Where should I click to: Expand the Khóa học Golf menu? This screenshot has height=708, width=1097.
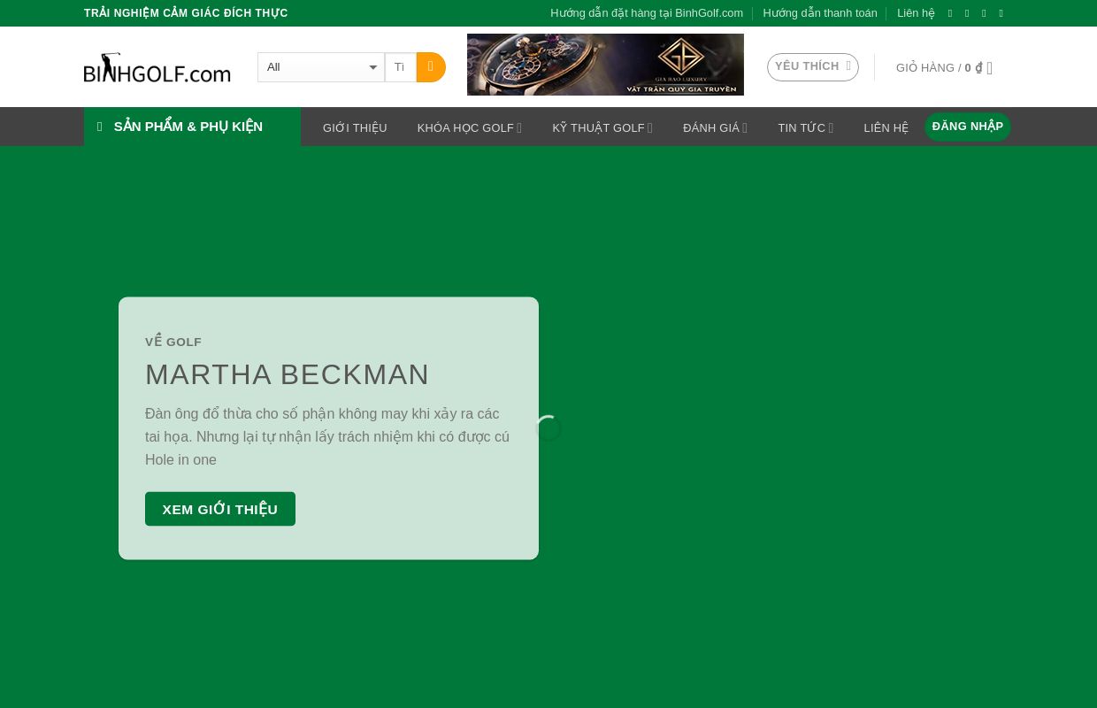click(469, 127)
